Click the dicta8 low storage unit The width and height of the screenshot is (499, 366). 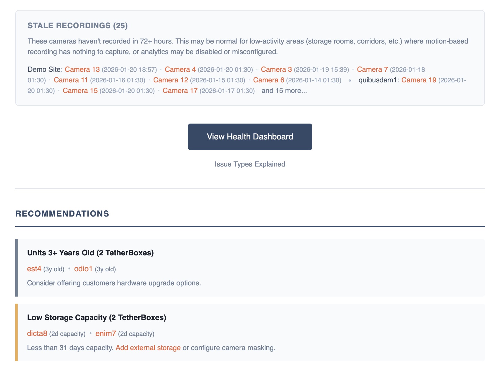pyautogui.click(x=37, y=334)
